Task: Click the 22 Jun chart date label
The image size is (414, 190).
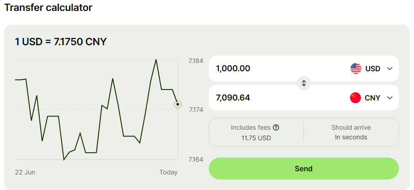Action: 25,172
